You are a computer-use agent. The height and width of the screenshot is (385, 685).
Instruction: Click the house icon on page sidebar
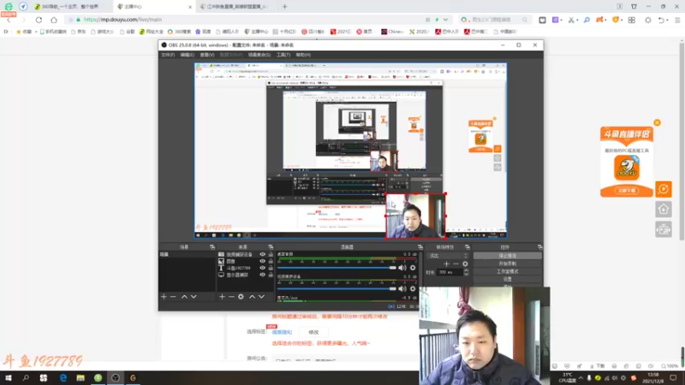pos(663,210)
